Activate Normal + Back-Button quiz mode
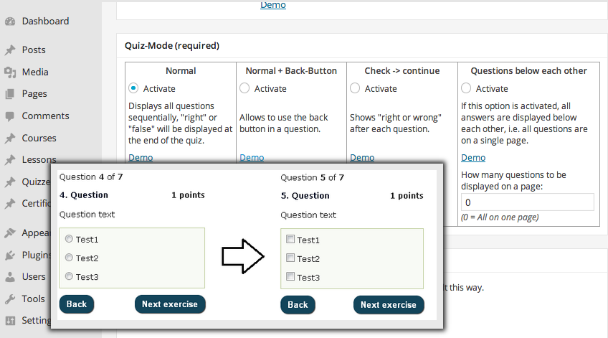608x338 pixels. click(244, 88)
